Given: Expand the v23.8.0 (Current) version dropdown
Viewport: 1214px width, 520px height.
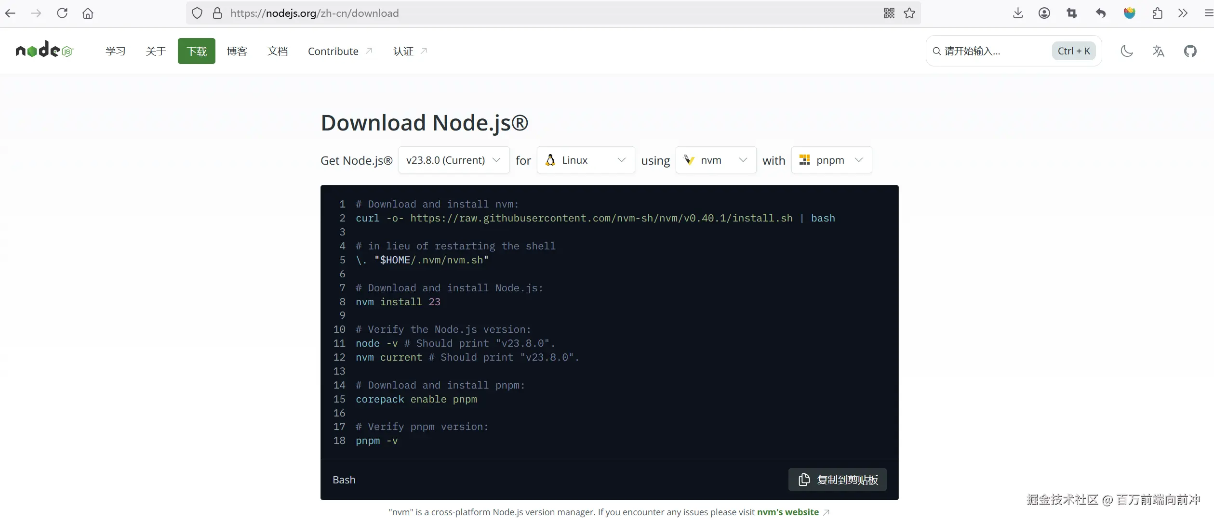Looking at the screenshot, I should click(x=454, y=160).
